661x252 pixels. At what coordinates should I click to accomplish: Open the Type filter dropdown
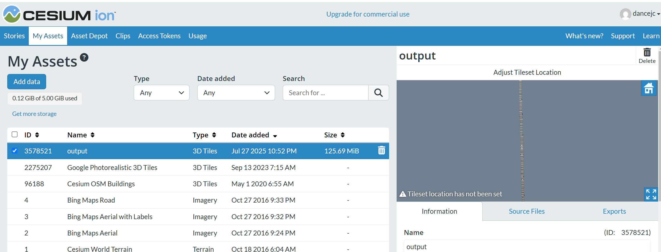[161, 93]
